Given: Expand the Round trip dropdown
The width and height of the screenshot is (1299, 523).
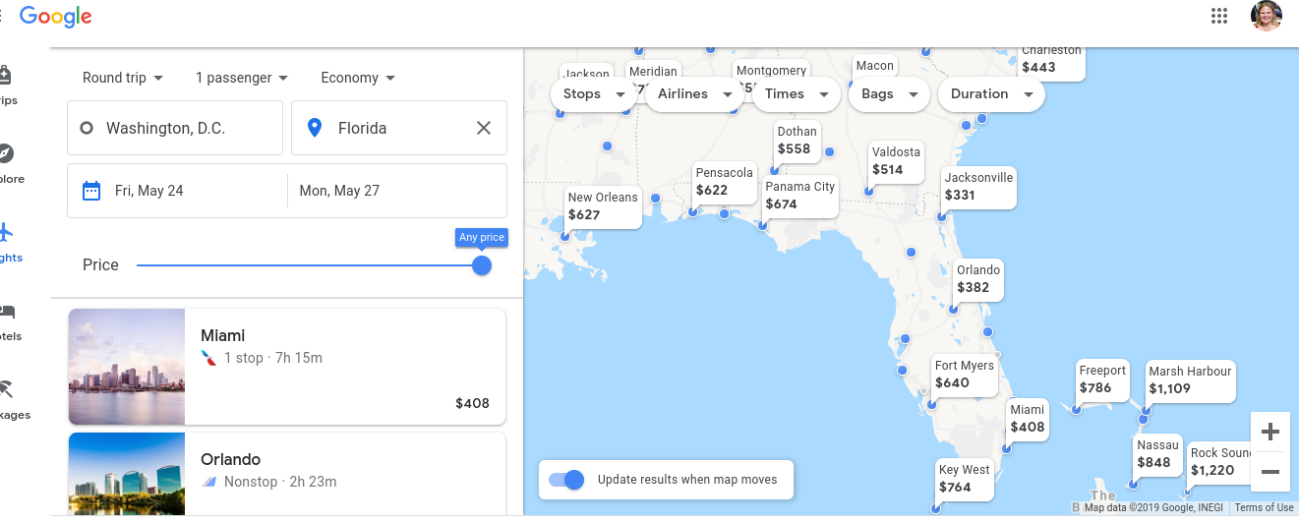Looking at the screenshot, I should [123, 78].
